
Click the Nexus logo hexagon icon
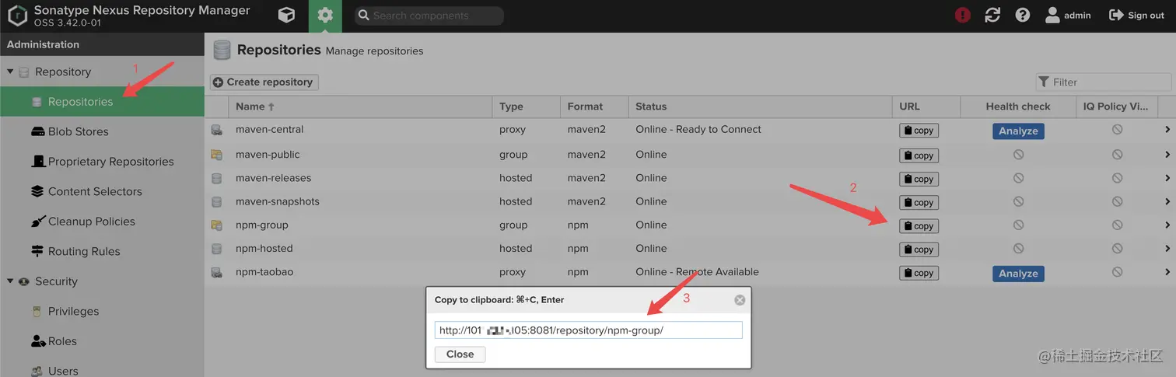click(17, 16)
